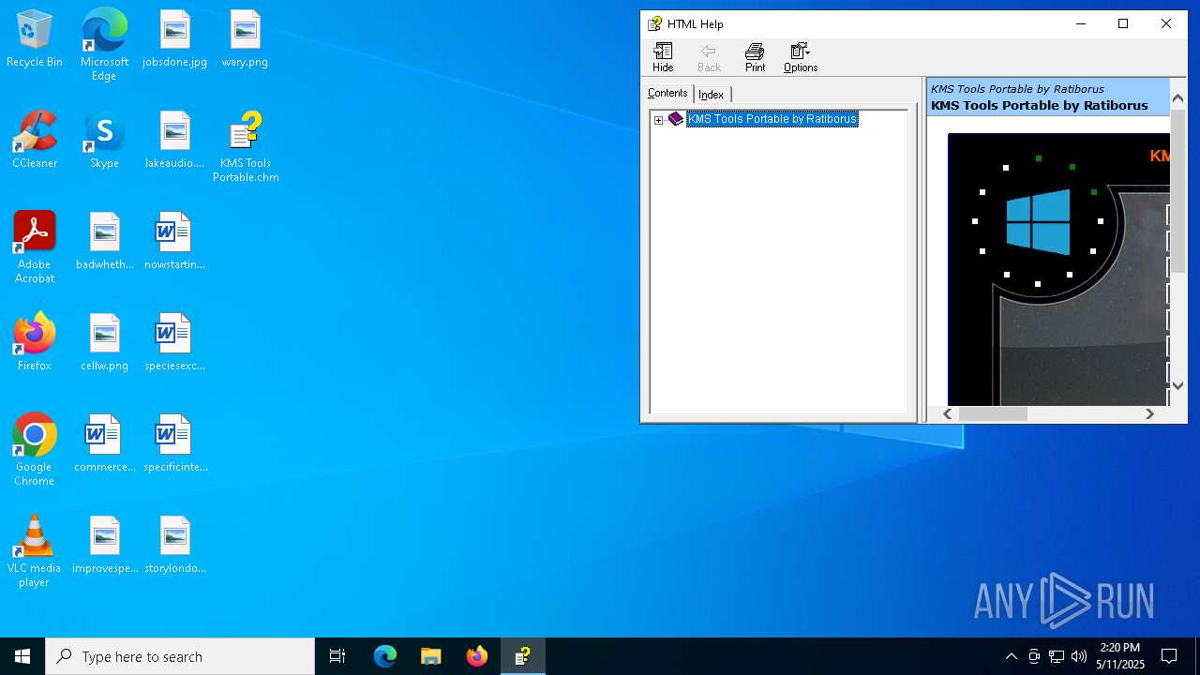This screenshot has height=675, width=1200.
Task: Click the Hide toolbar button in HTML Help
Action: pyautogui.click(x=663, y=57)
